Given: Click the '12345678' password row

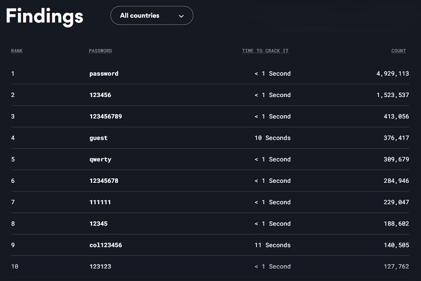Looking at the screenshot, I should click(x=104, y=181).
